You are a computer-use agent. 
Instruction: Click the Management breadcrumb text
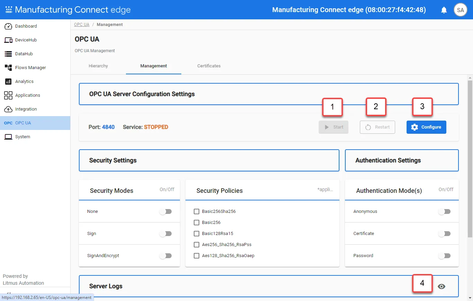110,25
